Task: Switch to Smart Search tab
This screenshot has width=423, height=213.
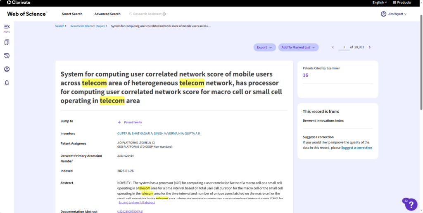Action: [72, 14]
